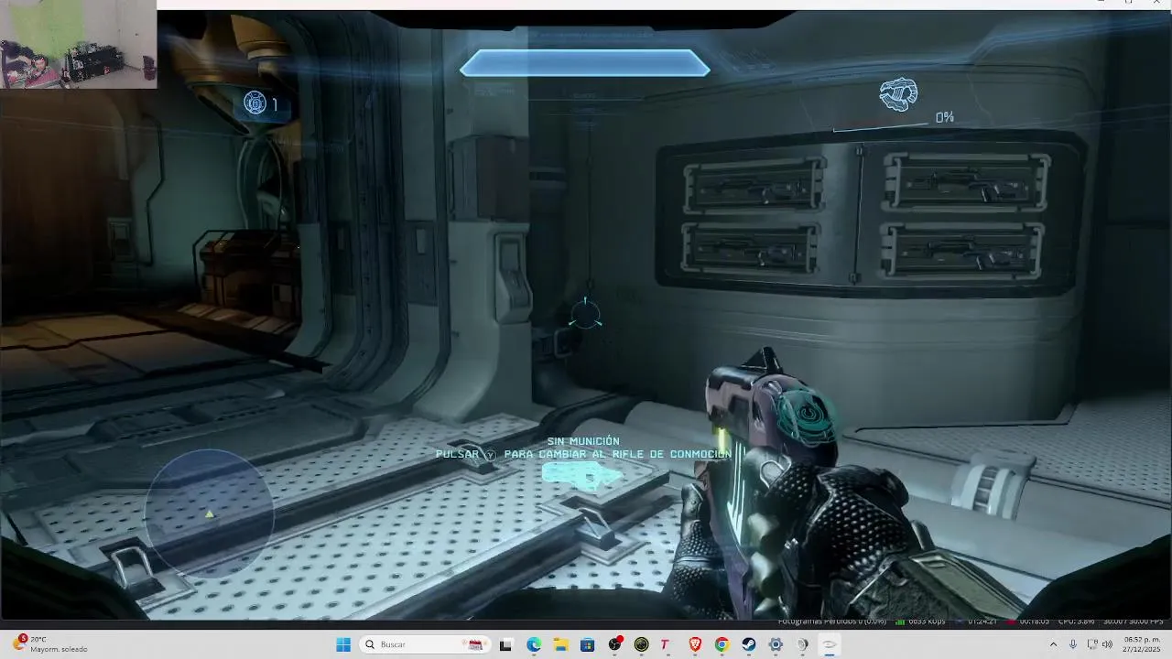The image size is (1172, 659).
Task: Click the active game window taskbar icon
Action: point(829,644)
